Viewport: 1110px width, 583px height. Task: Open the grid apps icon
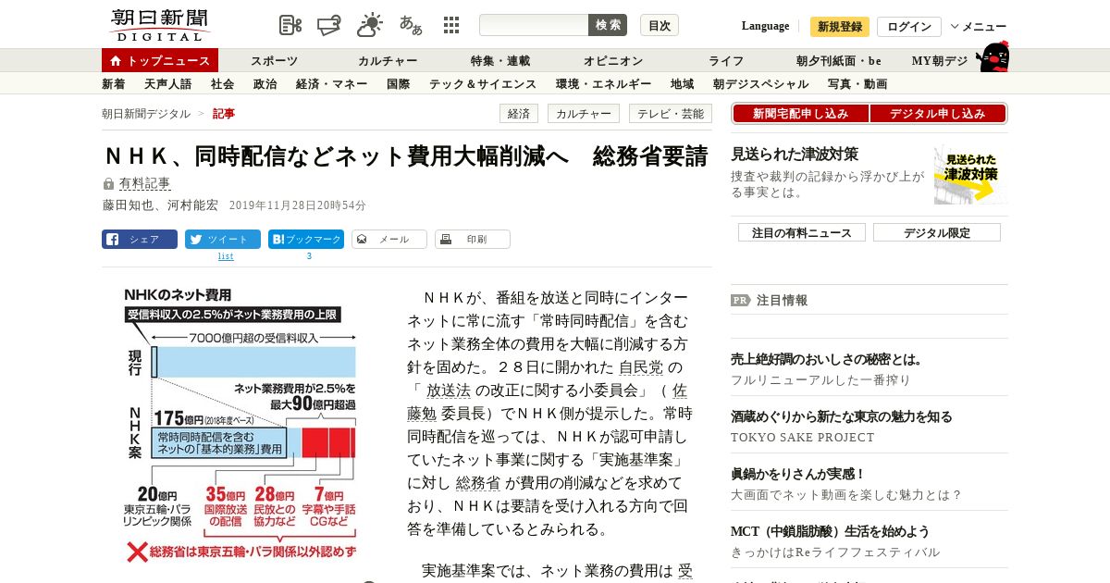[x=451, y=25]
